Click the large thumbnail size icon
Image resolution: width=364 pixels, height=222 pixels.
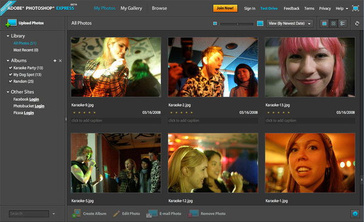pos(260,24)
